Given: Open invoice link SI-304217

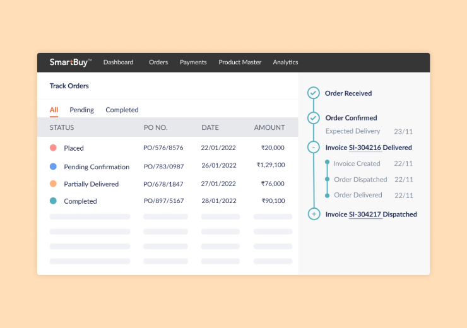Looking at the screenshot, I should 365,214.
